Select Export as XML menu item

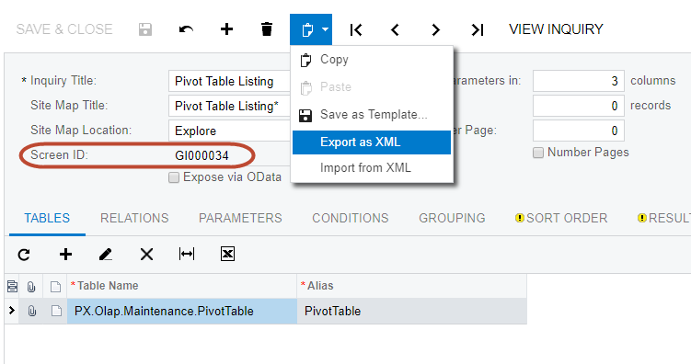pyautogui.click(x=372, y=142)
